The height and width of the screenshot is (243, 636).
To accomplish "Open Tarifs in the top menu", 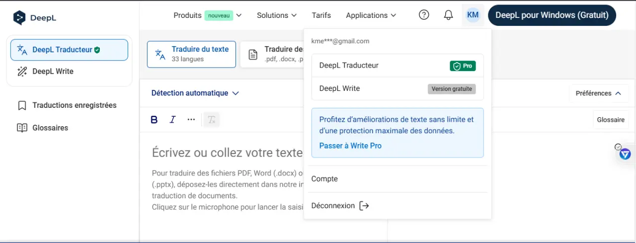I will pyautogui.click(x=321, y=15).
